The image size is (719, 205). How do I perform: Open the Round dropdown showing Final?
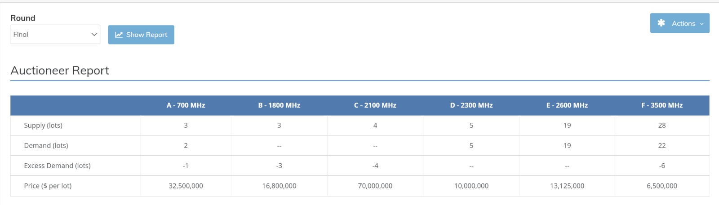pyautogui.click(x=55, y=35)
